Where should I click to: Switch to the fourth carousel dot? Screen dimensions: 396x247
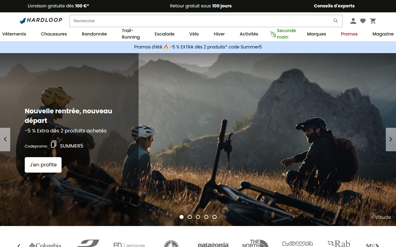click(206, 217)
